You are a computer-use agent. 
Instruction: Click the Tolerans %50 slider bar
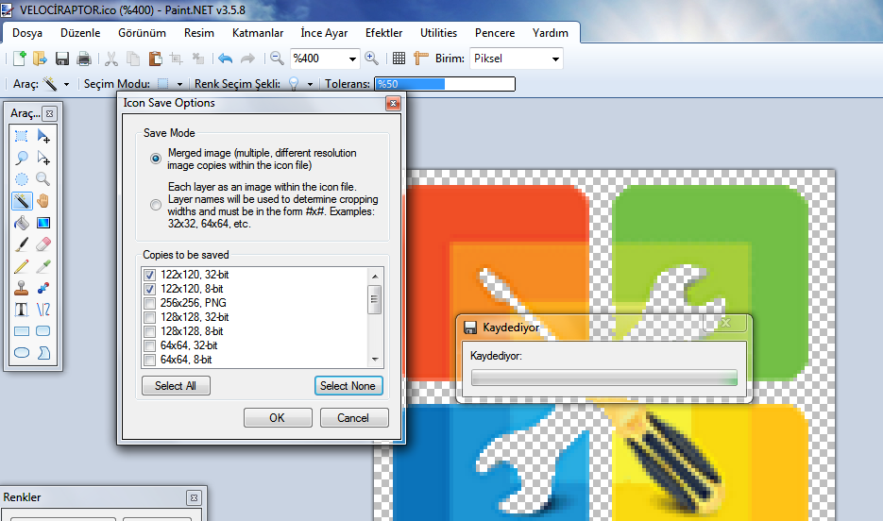[445, 84]
